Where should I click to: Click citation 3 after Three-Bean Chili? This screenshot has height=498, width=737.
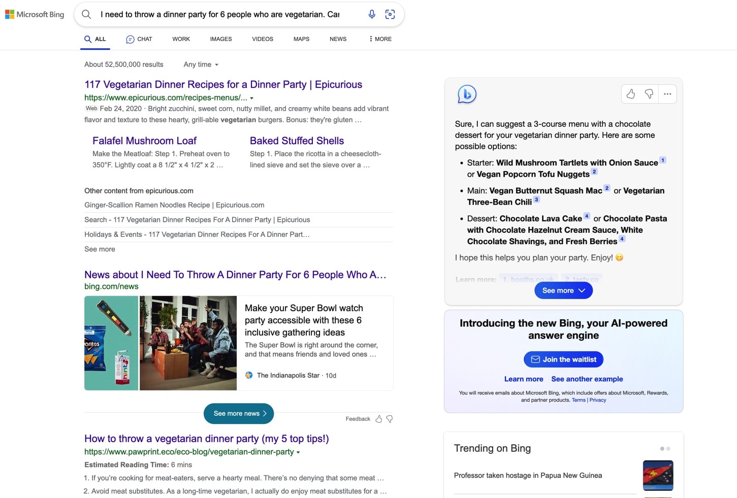point(536,200)
